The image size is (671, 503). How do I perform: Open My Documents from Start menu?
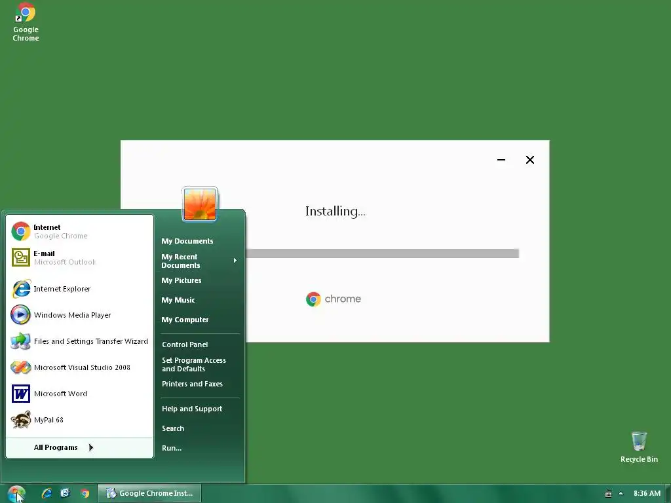point(187,241)
